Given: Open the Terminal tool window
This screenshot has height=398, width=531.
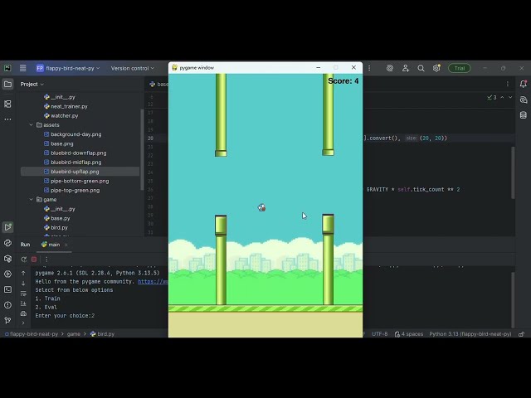Looking at the screenshot, I should click(7, 289).
